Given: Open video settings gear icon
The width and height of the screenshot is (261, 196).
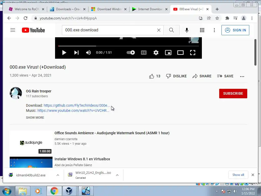Looking at the screenshot, I should click(156, 53).
